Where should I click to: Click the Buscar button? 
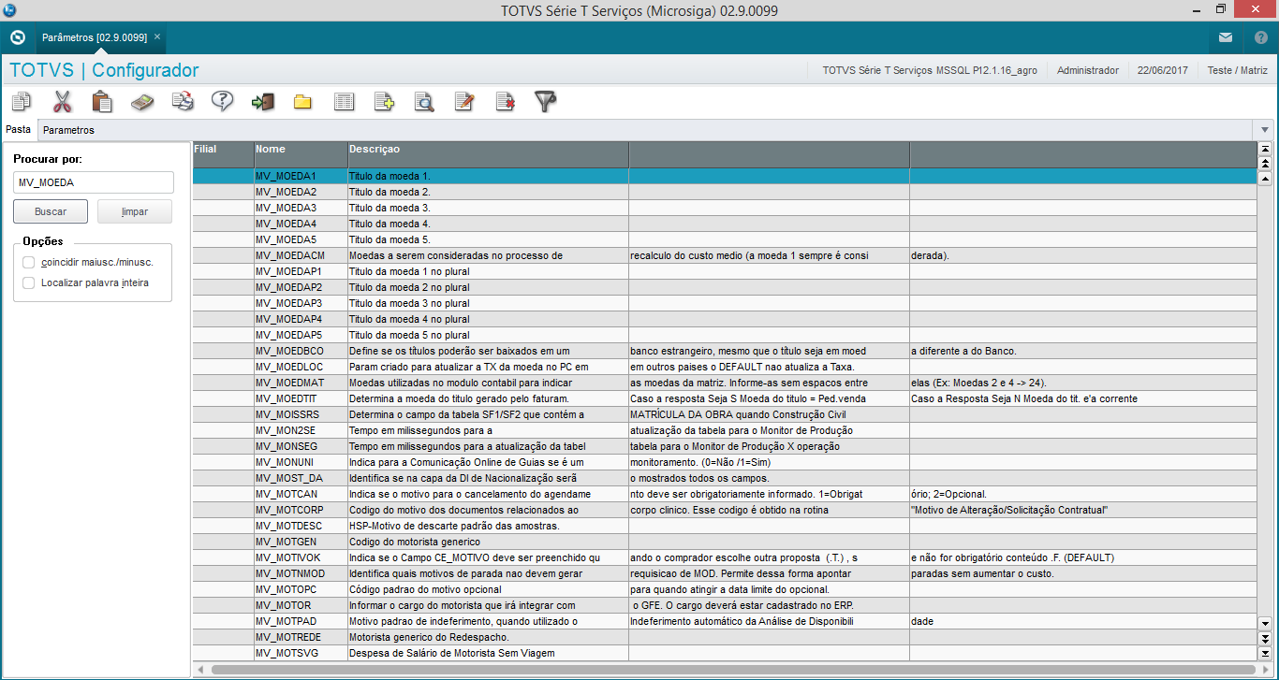[x=51, y=211]
